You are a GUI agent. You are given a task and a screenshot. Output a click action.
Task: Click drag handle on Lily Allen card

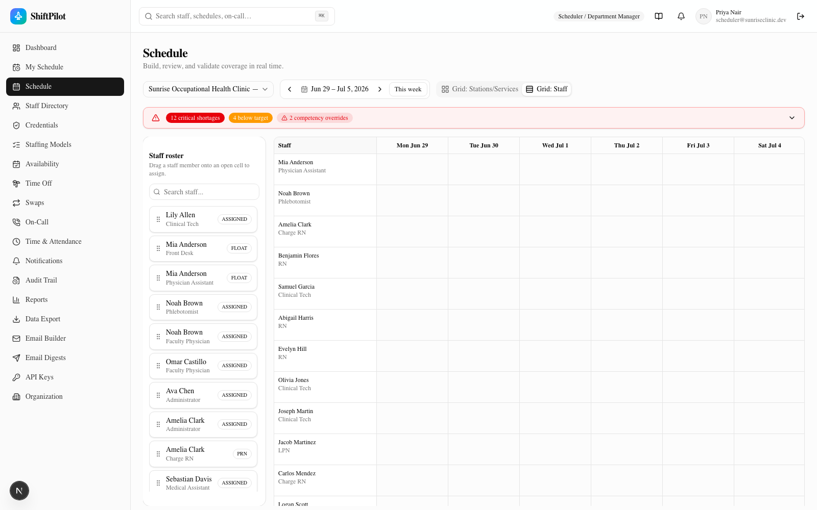coord(158,219)
